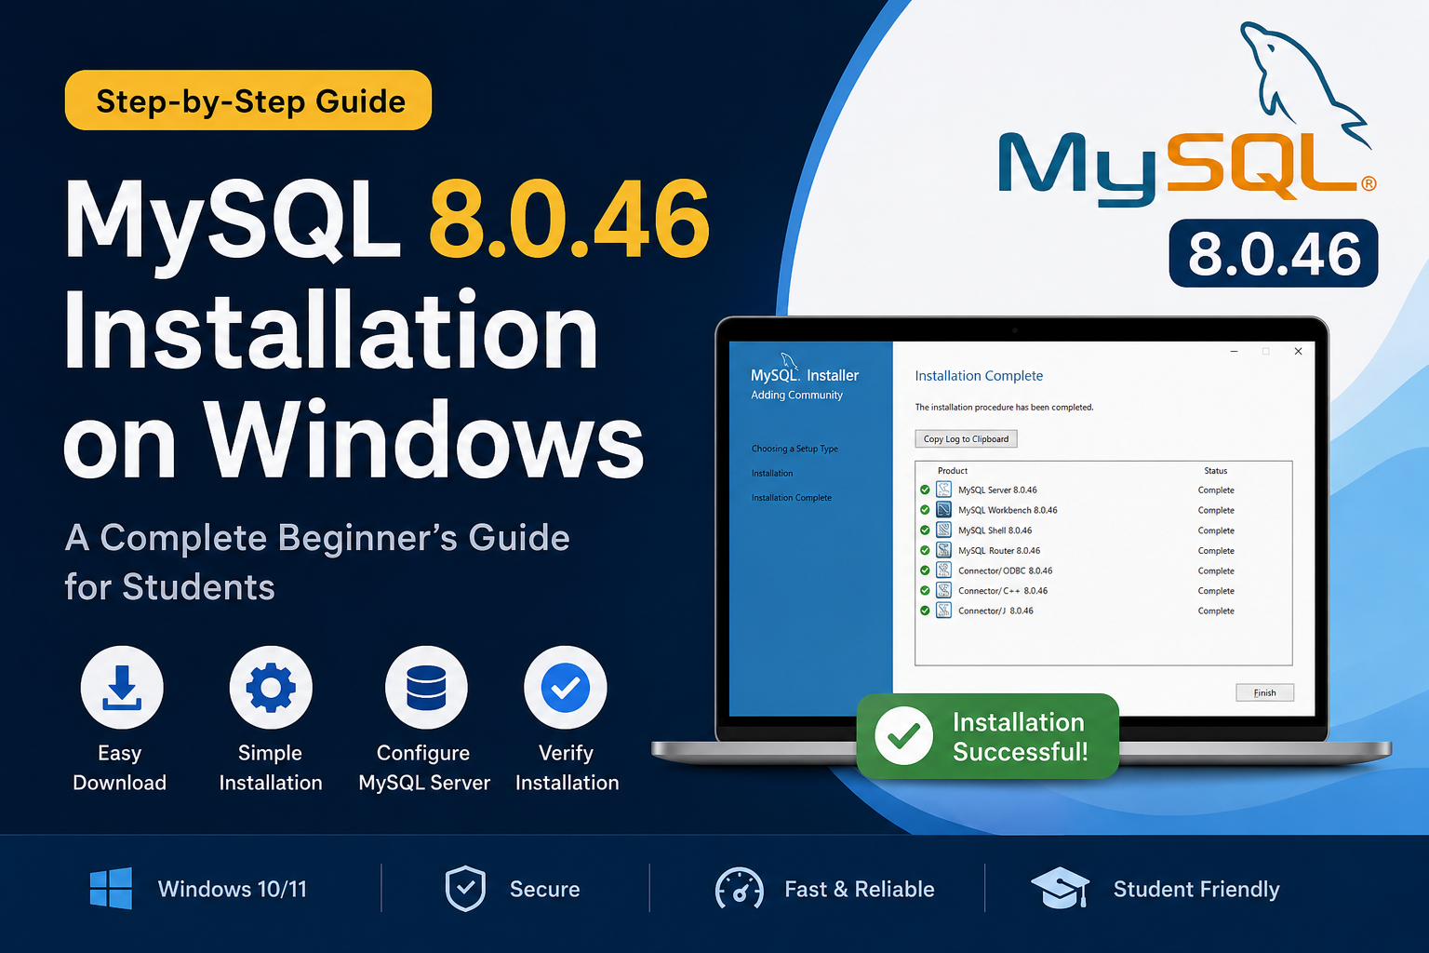
Task: Click green check next to MySQL Server row
Action: tap(925, 490)
